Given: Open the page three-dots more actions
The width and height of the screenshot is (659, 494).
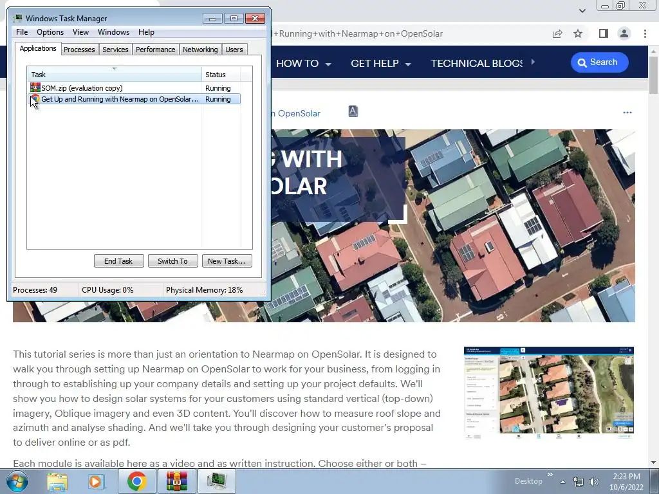Looking at the screenshot, I should (x=627, y=113).
